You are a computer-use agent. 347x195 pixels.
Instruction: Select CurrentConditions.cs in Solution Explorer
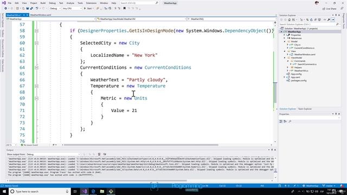coord(304,48)
